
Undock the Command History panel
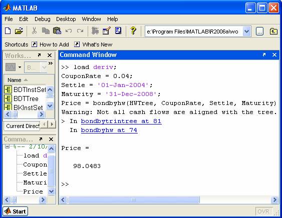click(x=41, y=139)
